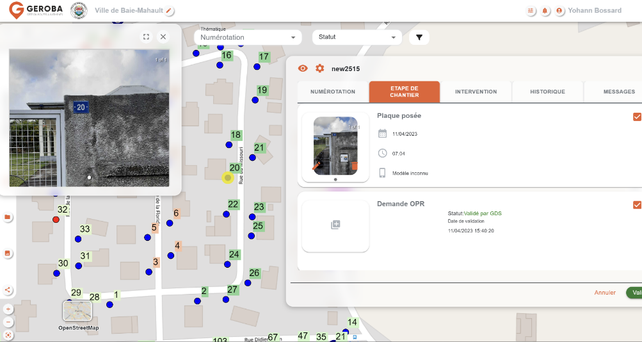
Task: Expand the Statut dropdown
Action: pos(357,37)
